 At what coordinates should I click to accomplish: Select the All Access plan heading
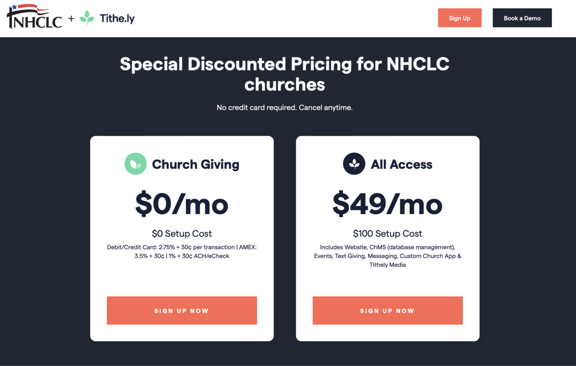402,164
